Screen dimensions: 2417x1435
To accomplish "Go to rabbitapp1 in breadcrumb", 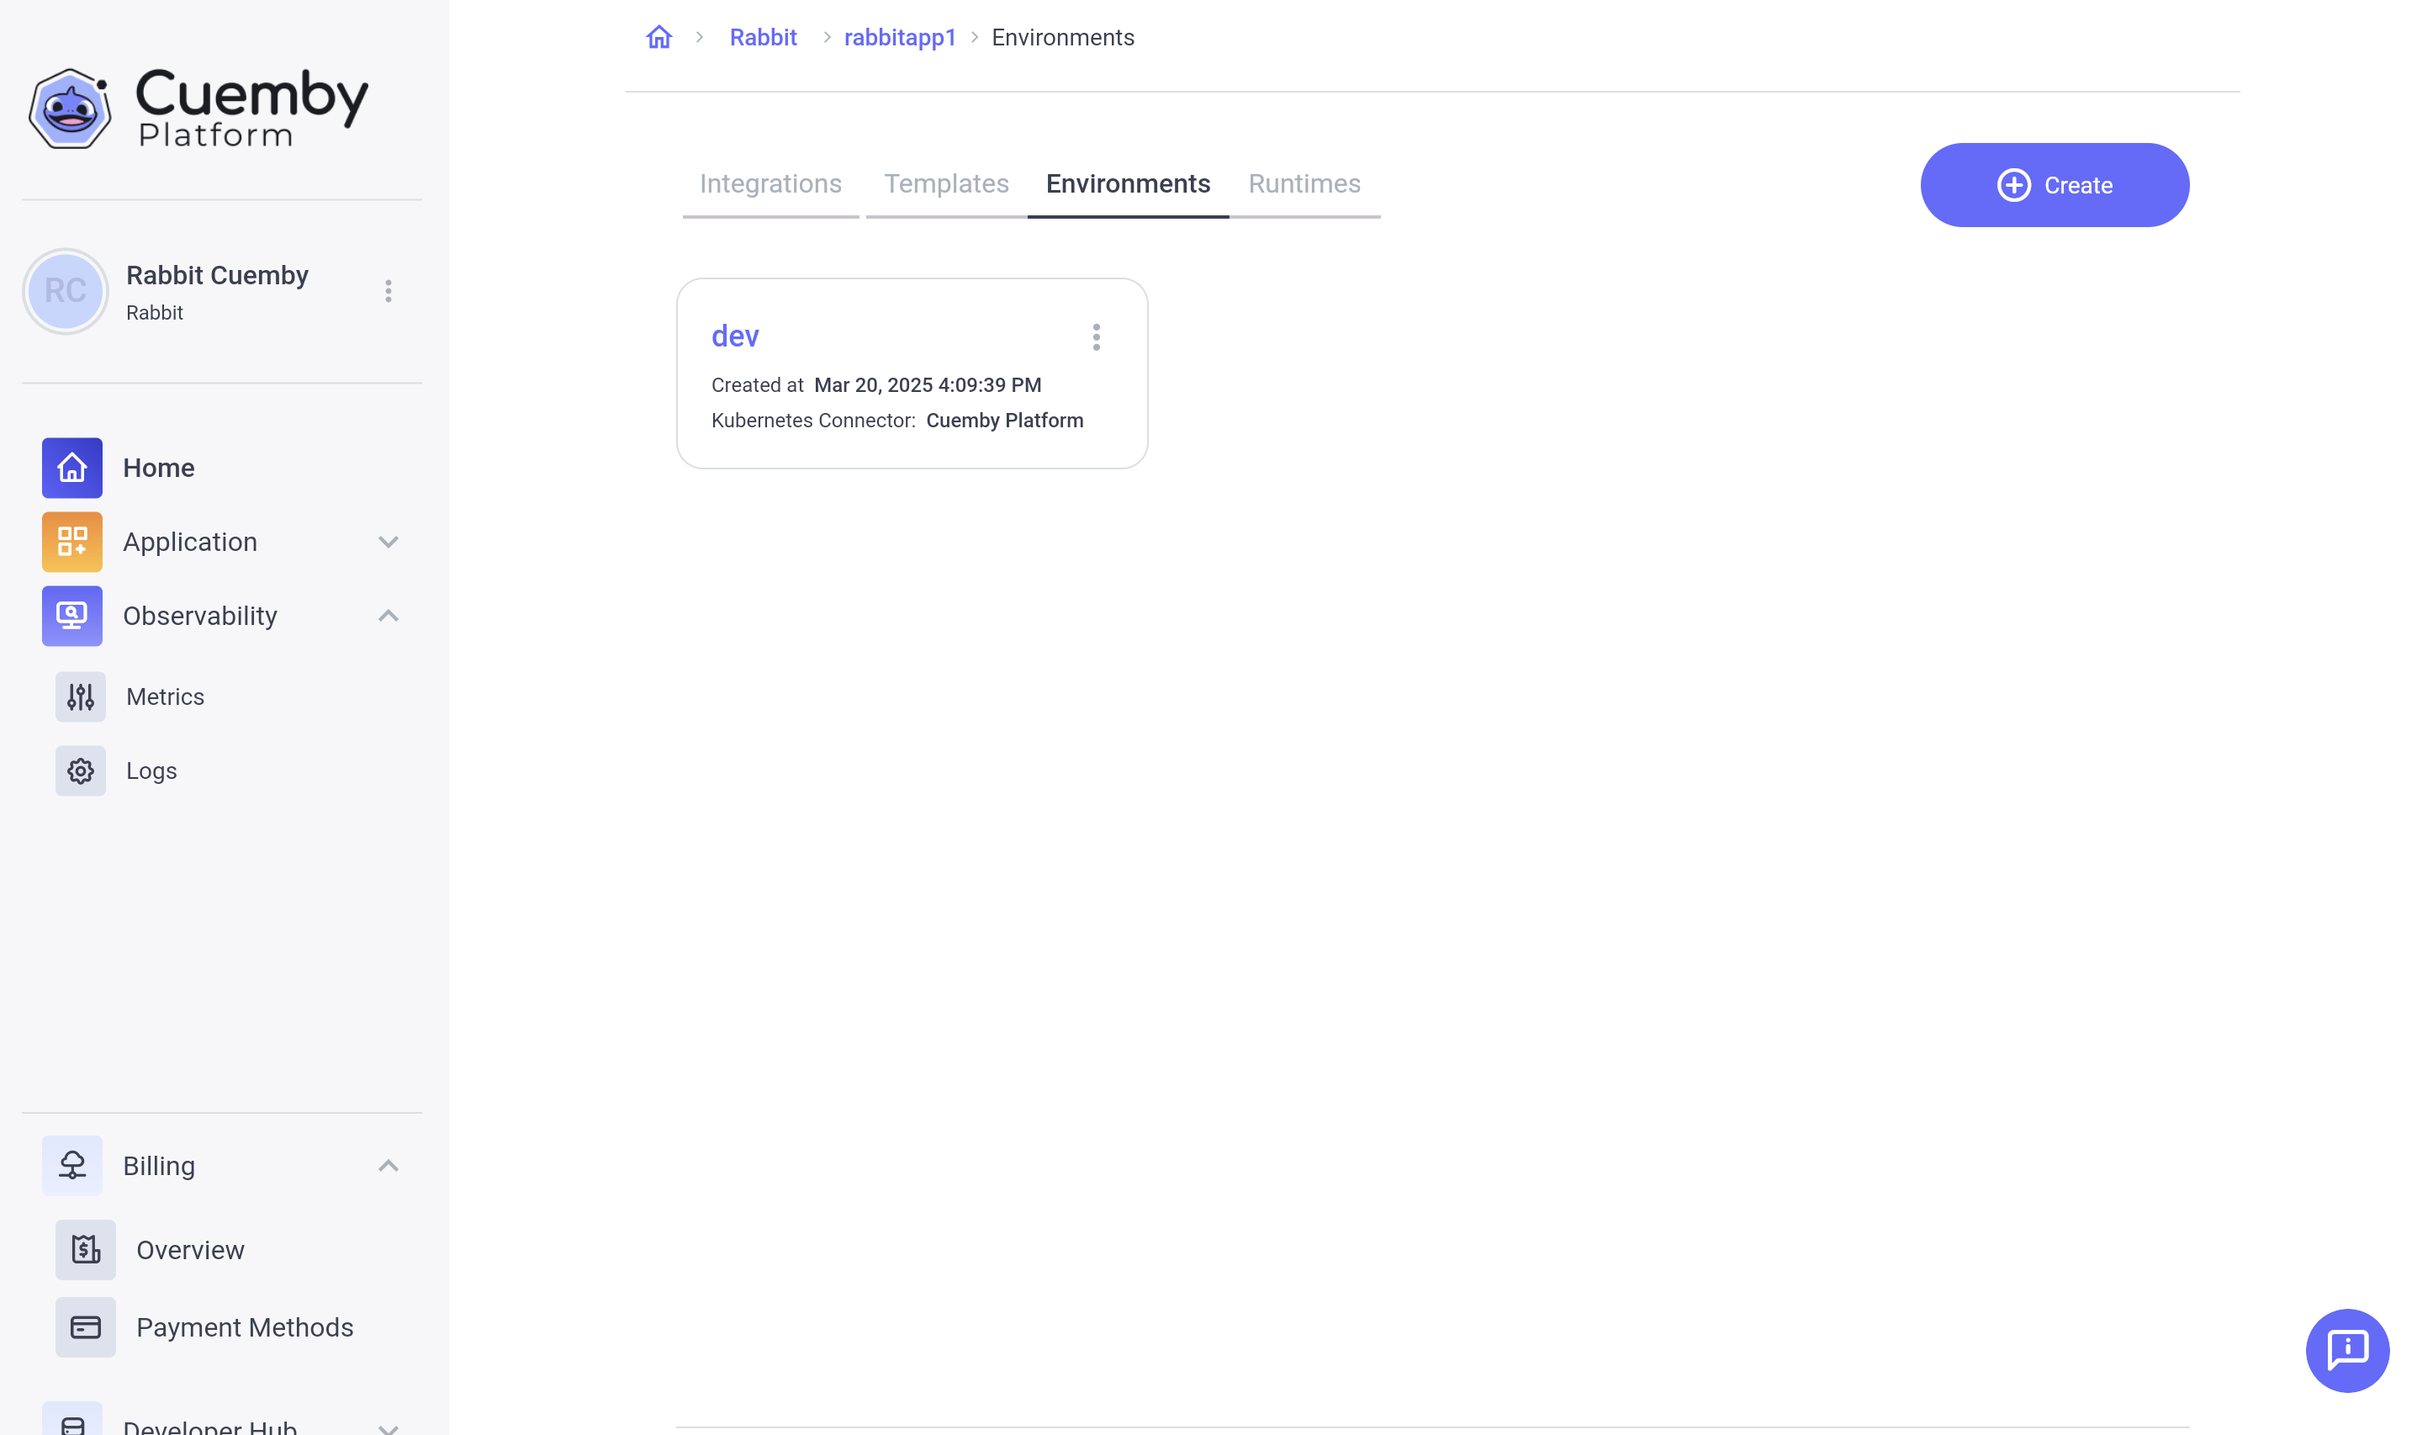I will pos(899,38).
